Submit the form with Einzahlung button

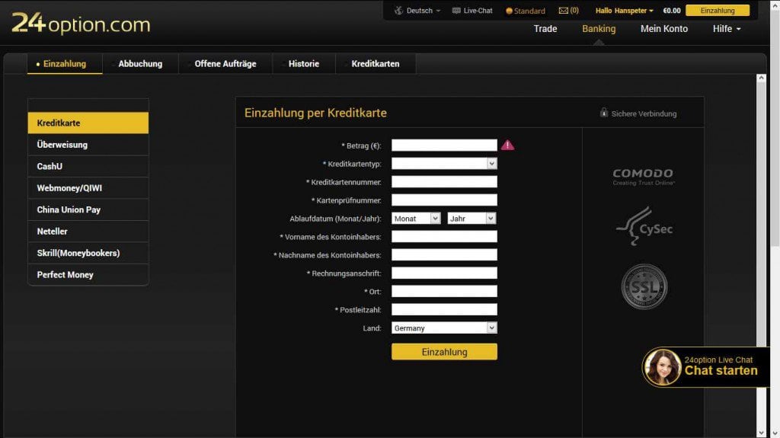point(444,352)
